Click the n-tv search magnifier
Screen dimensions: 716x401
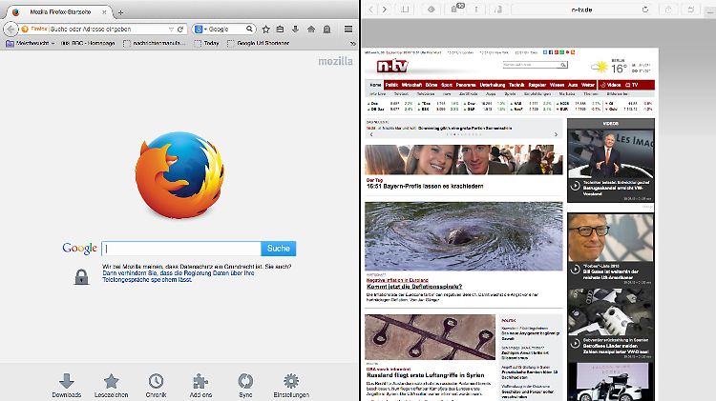(x=564, y=65)
